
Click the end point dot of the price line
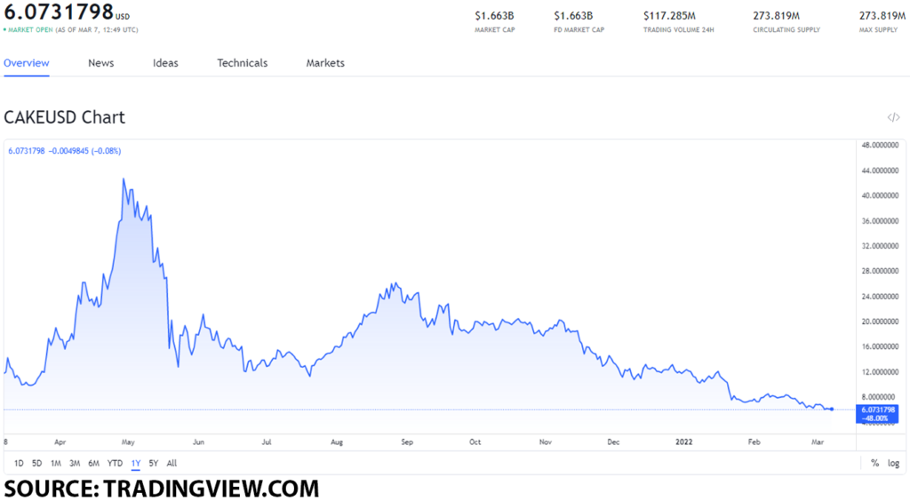click(x=832, y=410)
